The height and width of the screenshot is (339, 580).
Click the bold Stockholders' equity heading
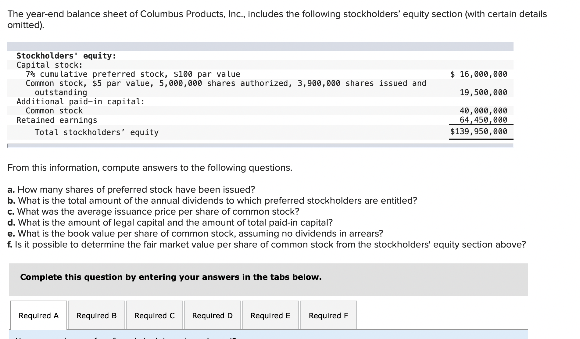tap(66, 56)
